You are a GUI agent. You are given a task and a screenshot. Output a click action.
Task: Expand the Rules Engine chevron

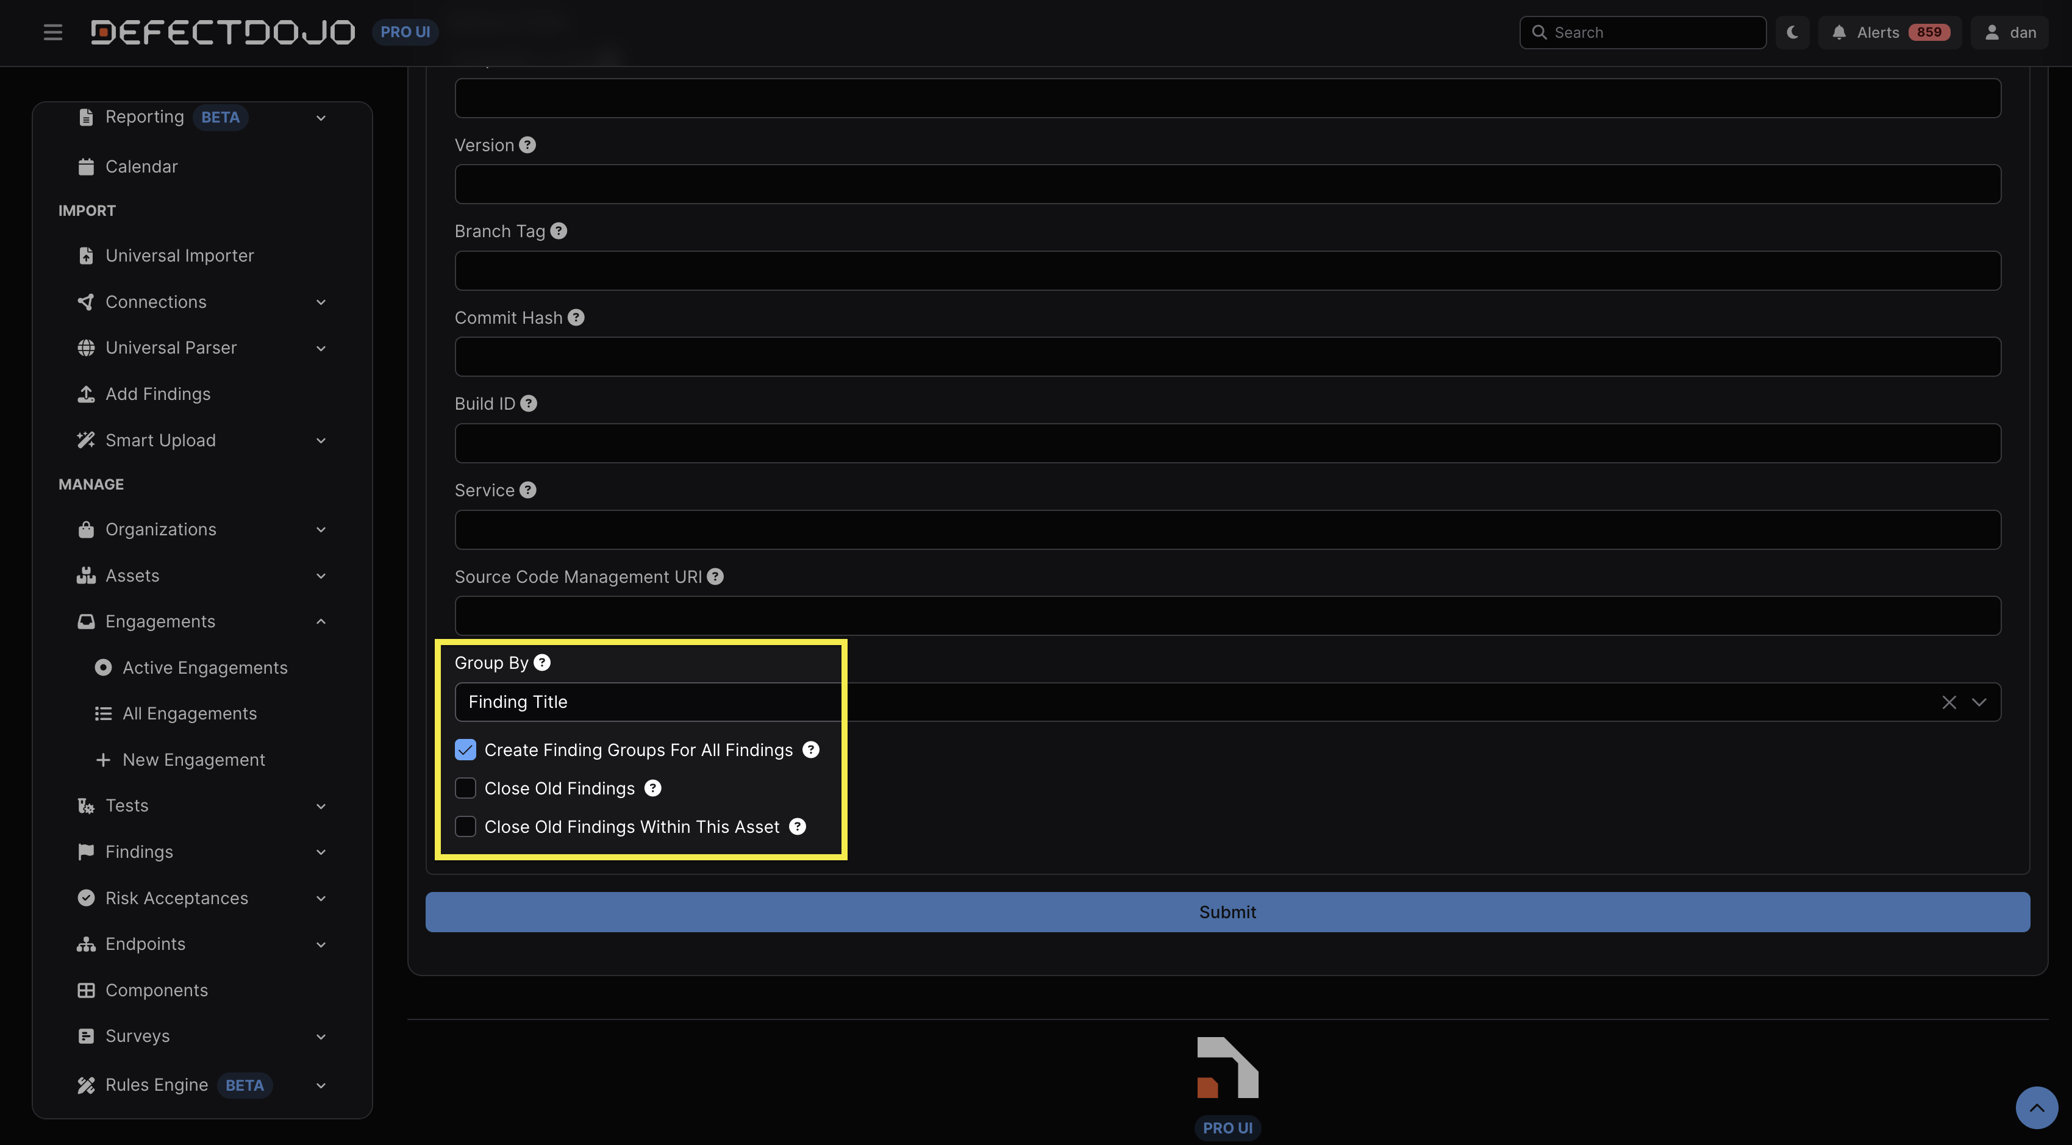321,1085
